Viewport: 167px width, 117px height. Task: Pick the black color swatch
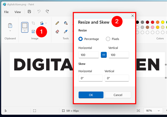pyautogui.click(x=137, y=22)
